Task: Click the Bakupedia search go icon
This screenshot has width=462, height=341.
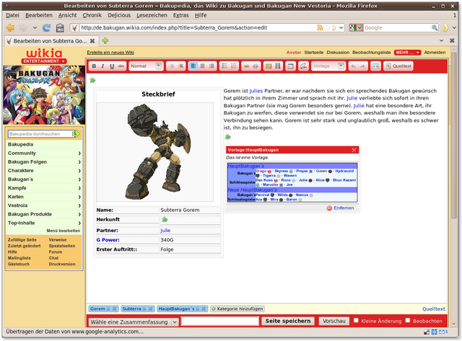Action: tap(76, 134)
